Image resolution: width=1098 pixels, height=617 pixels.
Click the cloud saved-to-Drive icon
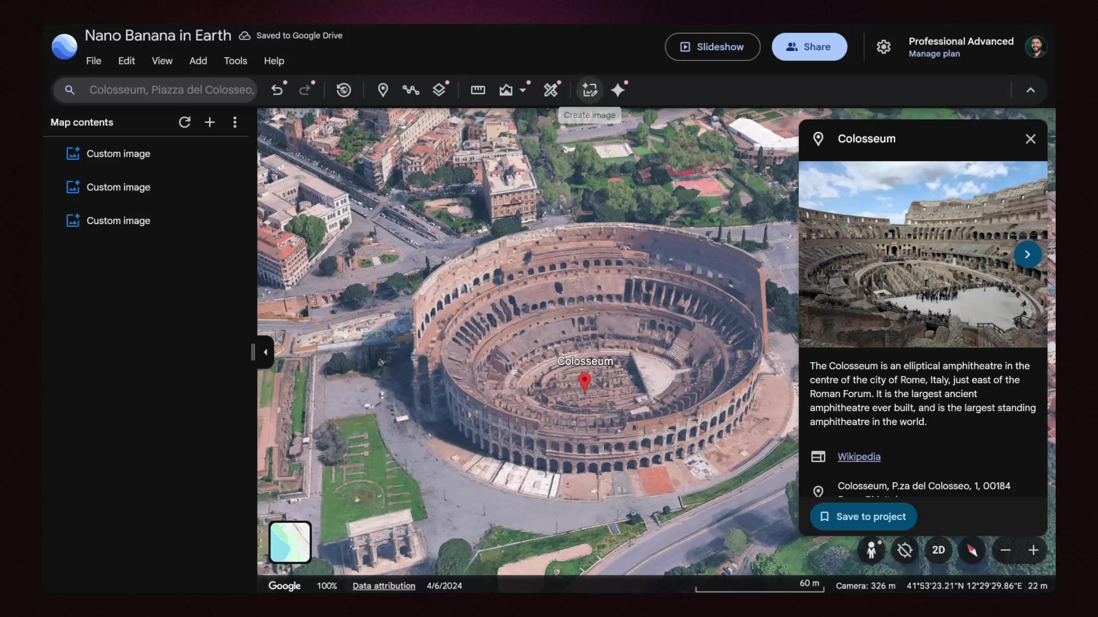[245, 35]
